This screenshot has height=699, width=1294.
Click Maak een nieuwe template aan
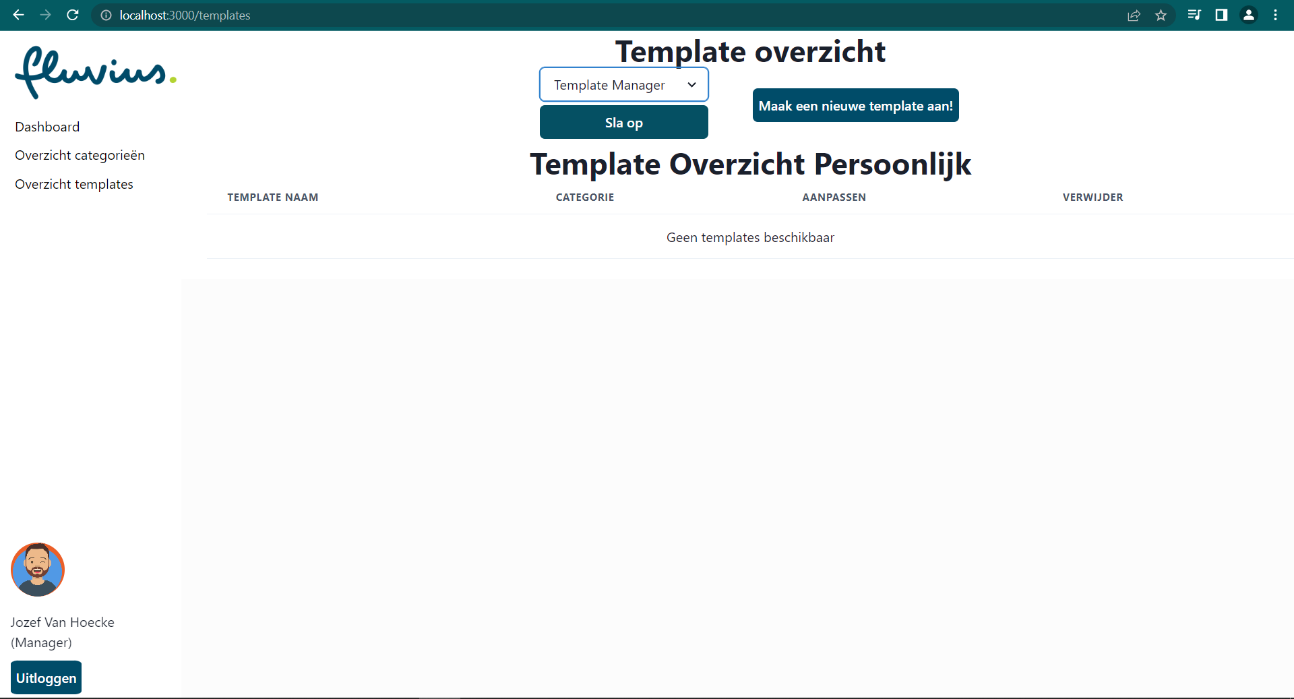click(855, 105)
